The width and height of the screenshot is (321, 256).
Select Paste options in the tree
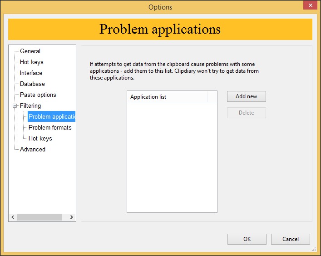click(x=38, y=95)
